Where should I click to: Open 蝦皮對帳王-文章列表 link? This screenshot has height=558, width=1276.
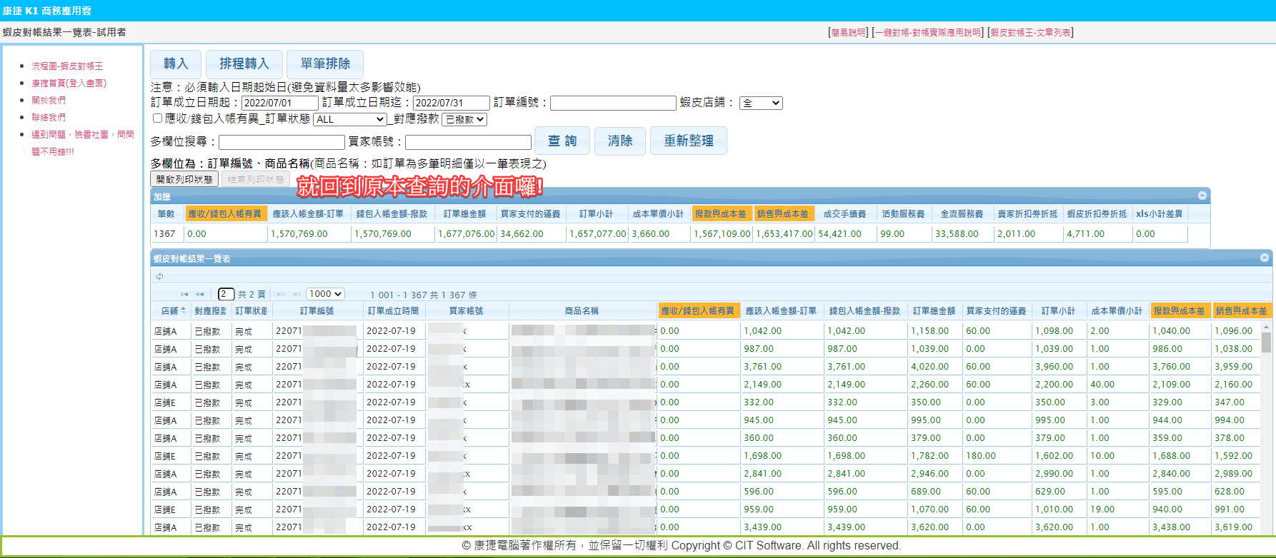coord(1030,32)
